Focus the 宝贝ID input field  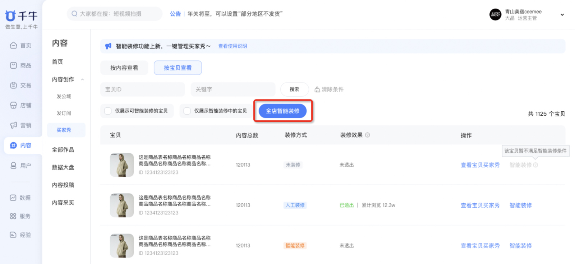point(142,89)
